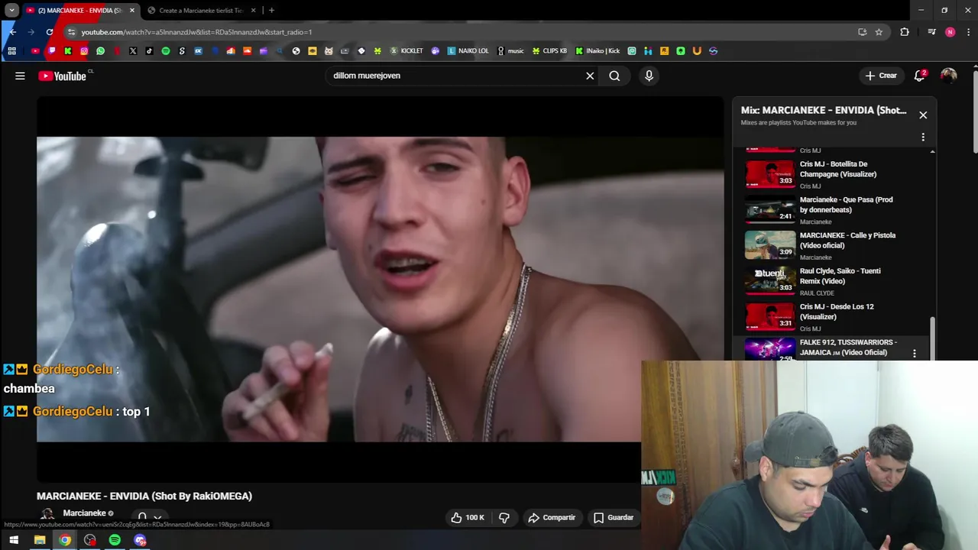The width and height of the screenshot is (978, 550).
Task: Open Chrome profile N avatar
Action: click(950, 32)
